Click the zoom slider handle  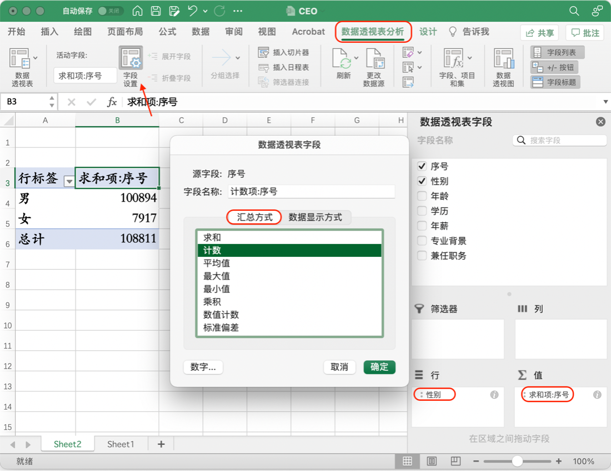click(517, 461)
